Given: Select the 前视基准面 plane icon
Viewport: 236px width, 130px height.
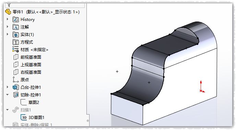Looking at the screenshot, I should click(16, 57).
